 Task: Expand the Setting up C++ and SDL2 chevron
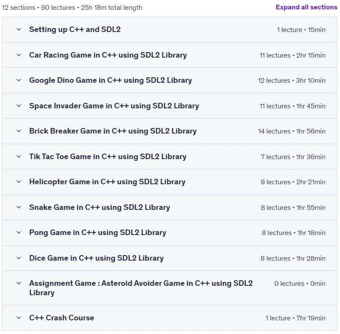(x=19, y=29)
